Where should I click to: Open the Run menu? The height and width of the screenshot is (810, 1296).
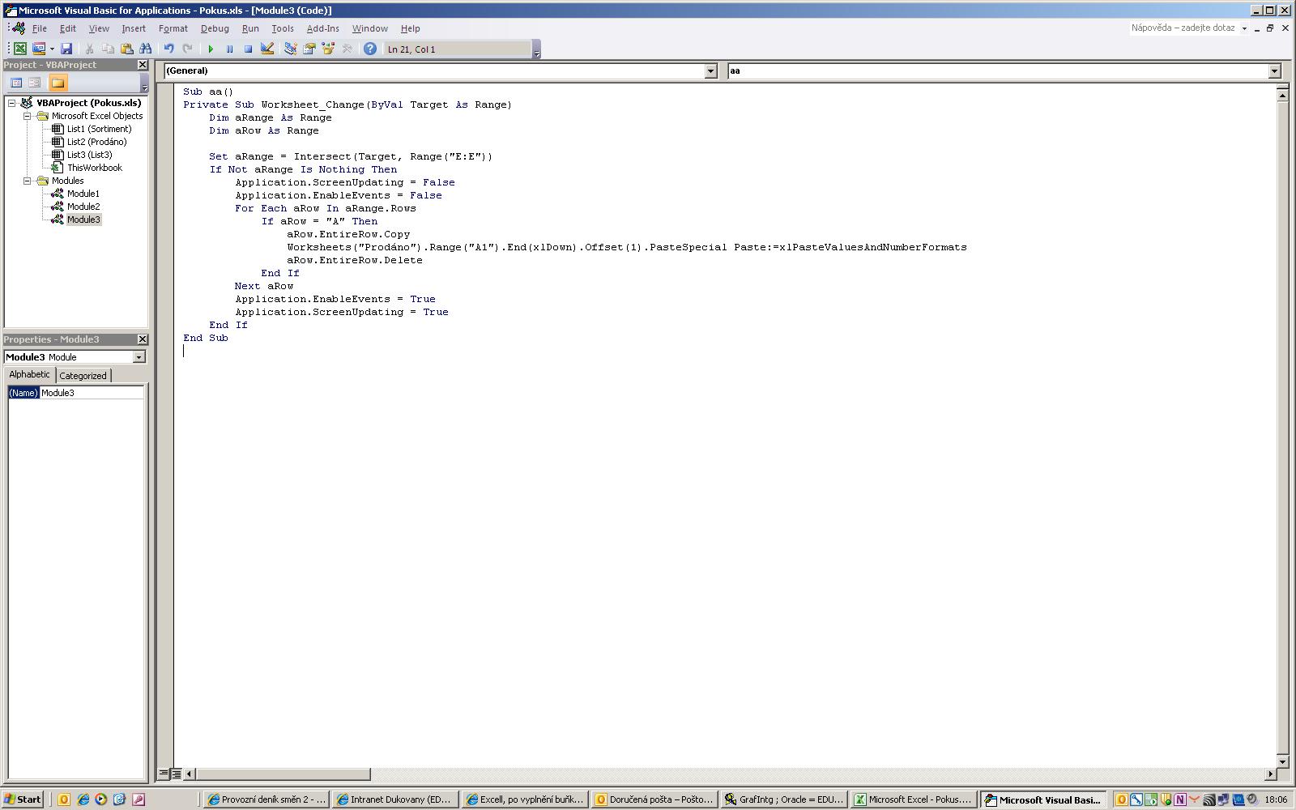tap(250, 28)
